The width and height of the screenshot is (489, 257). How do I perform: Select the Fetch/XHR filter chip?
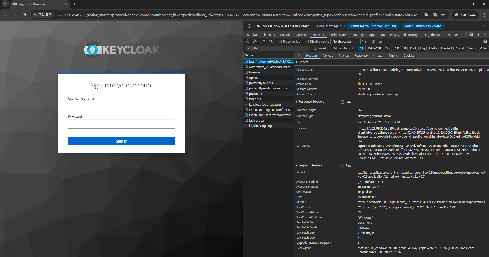tap(375, 48)
